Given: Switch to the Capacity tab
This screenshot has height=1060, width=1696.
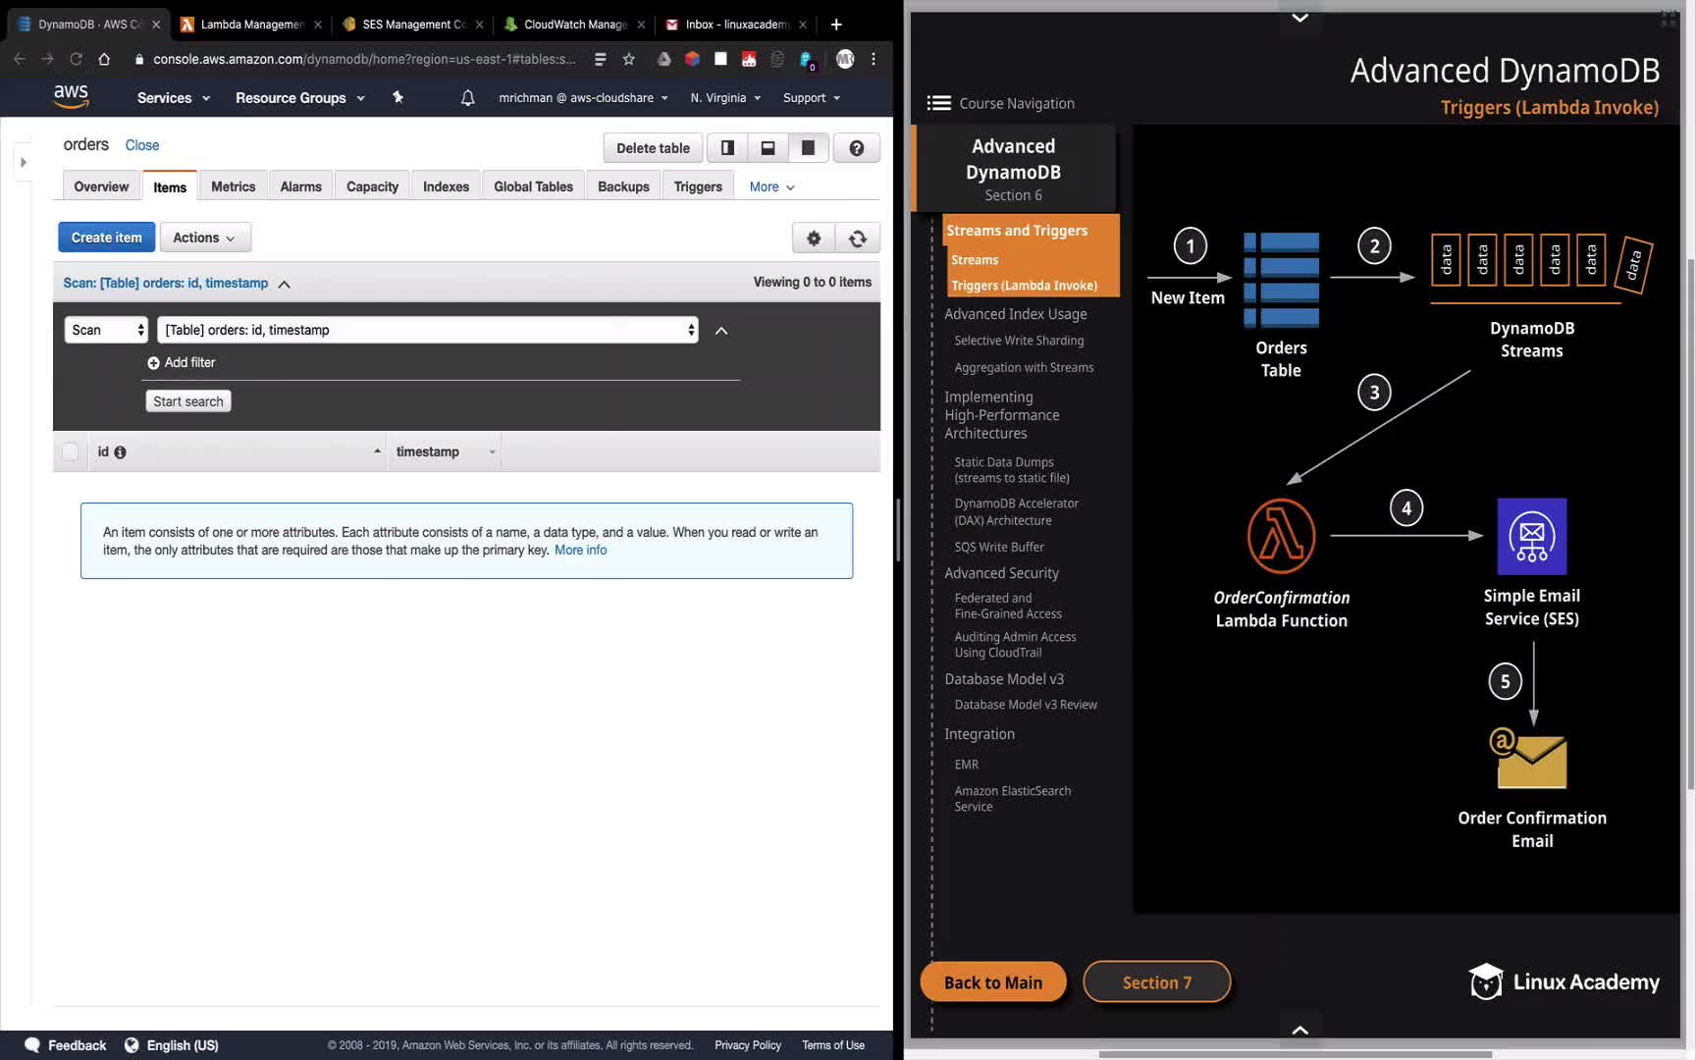Looking at the screenshot, I should pyautogui.click(x=372, y=186).
